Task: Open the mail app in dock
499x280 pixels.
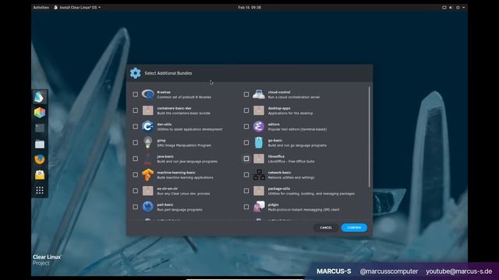Action: coord(40,175)
